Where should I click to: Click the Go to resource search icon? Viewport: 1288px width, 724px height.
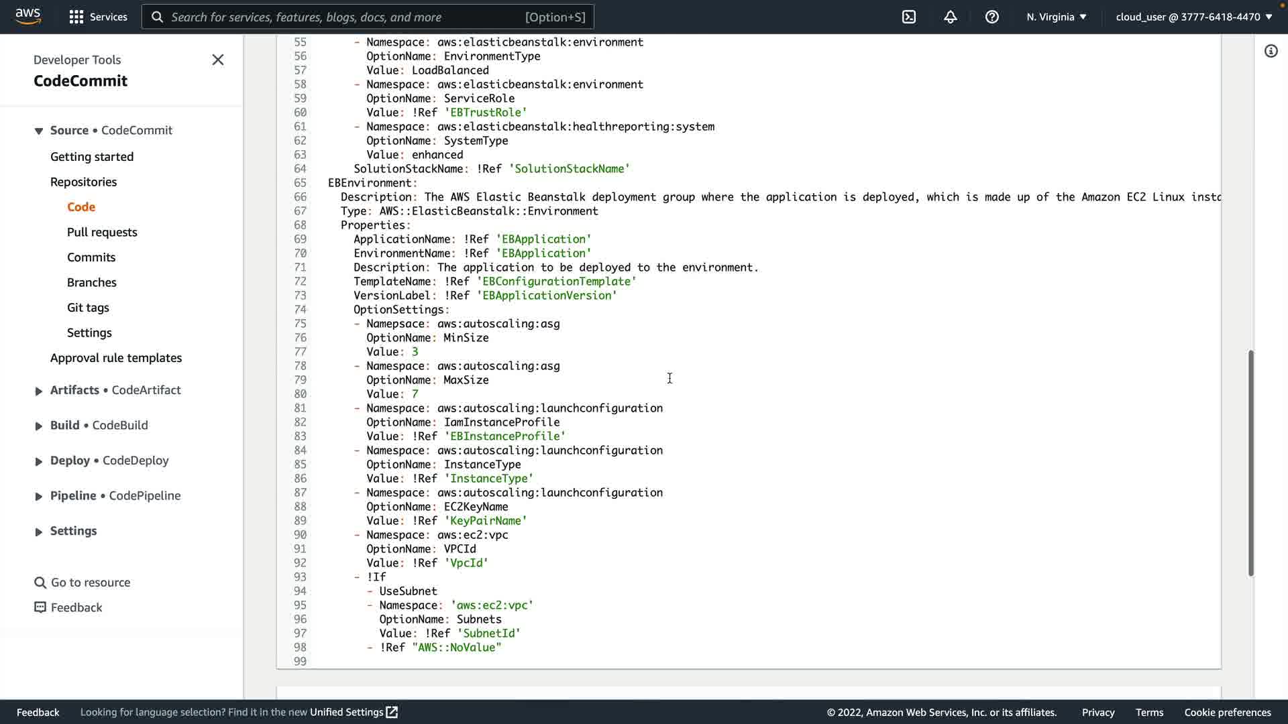point(40,583)
